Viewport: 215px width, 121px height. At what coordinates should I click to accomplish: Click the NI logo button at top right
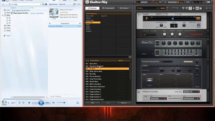coord(208,2)
